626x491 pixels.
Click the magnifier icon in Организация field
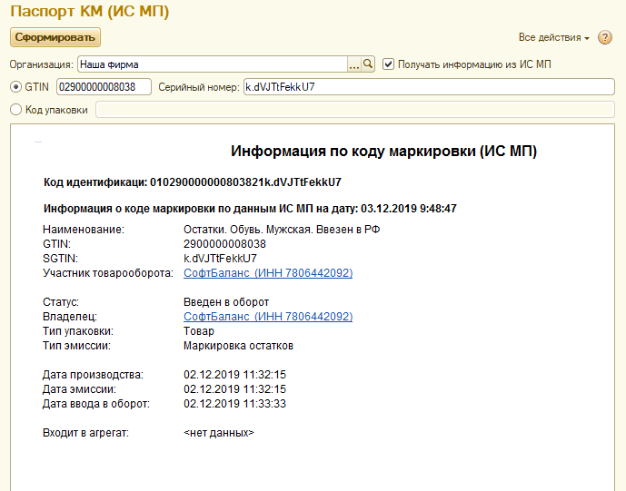click(x=368, y=64)
